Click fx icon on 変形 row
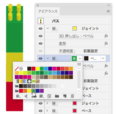Viewport: 116px width, 114px height. pos(106,43)
